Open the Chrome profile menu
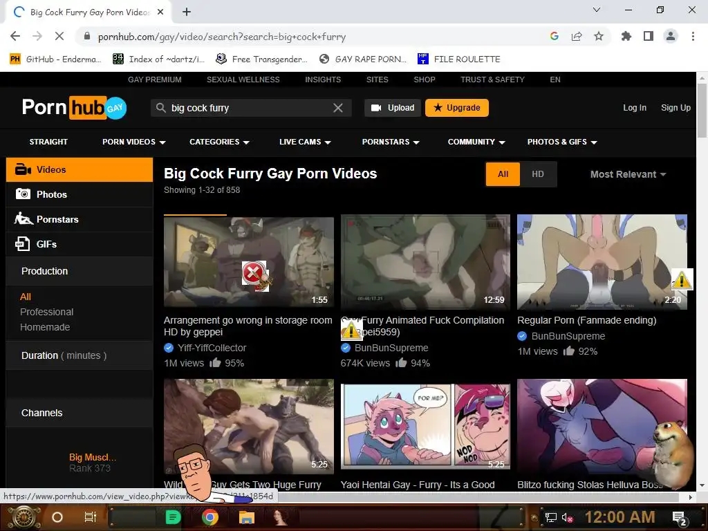The image size is (708, 531). [671, 36]
